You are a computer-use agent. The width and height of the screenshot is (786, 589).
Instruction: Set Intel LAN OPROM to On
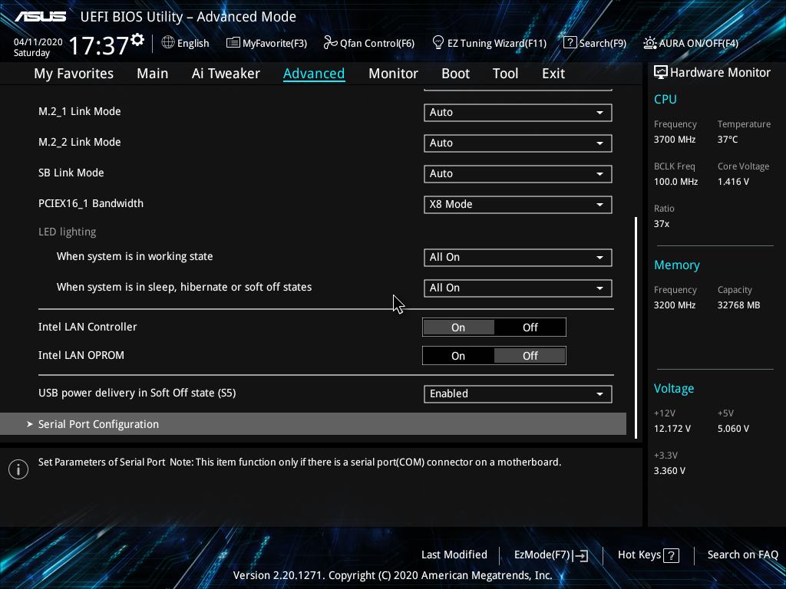(458, 356)
